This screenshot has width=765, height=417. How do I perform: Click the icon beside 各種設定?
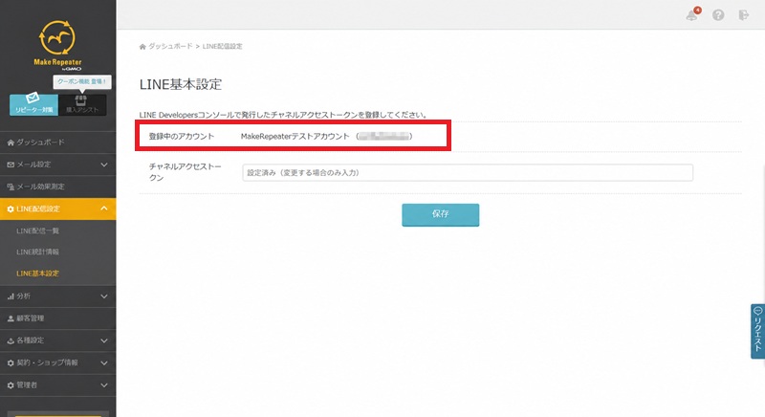(x=11, y=340)
